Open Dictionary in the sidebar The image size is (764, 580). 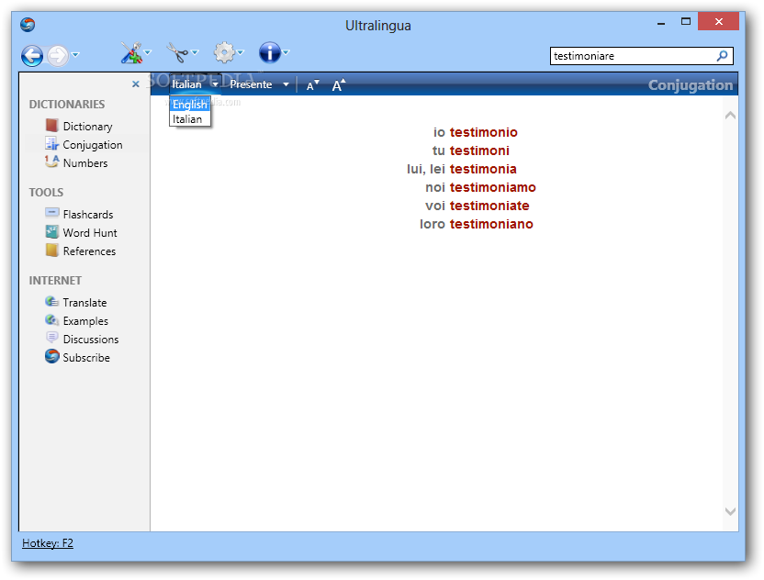point(87,127)
